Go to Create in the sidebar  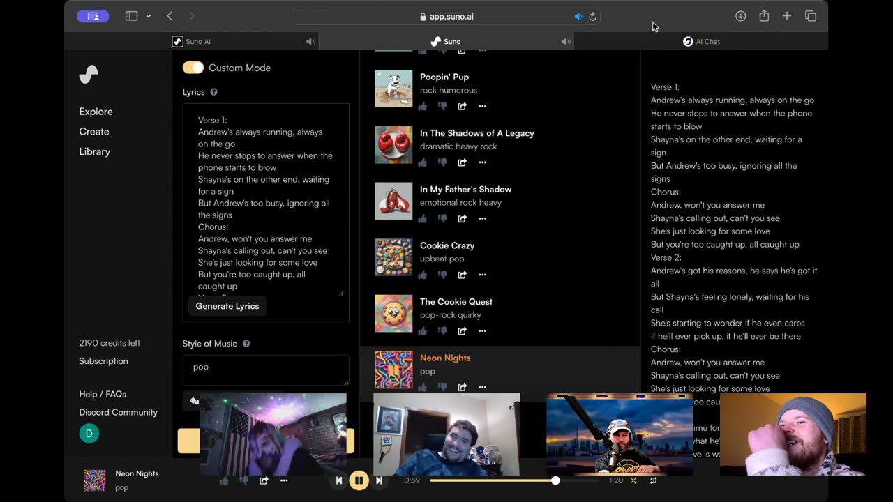(x=94, y=132)
